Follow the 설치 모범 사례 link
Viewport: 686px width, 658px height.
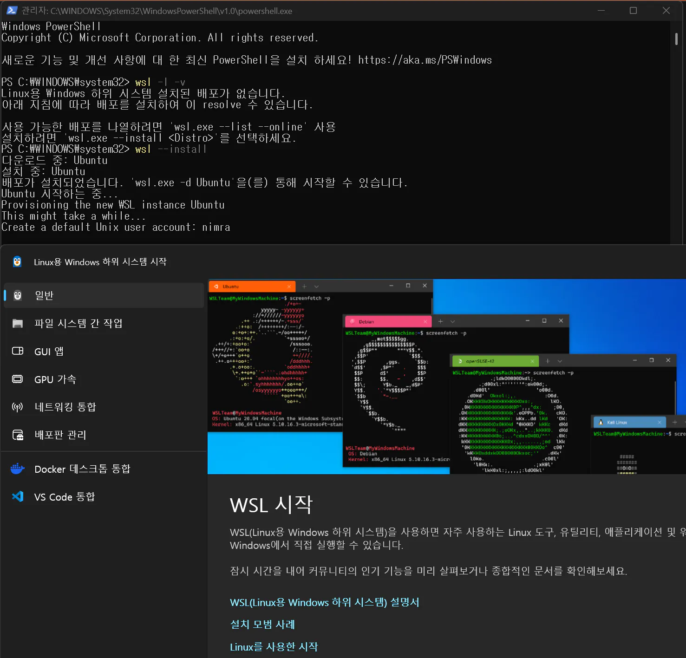262,625
